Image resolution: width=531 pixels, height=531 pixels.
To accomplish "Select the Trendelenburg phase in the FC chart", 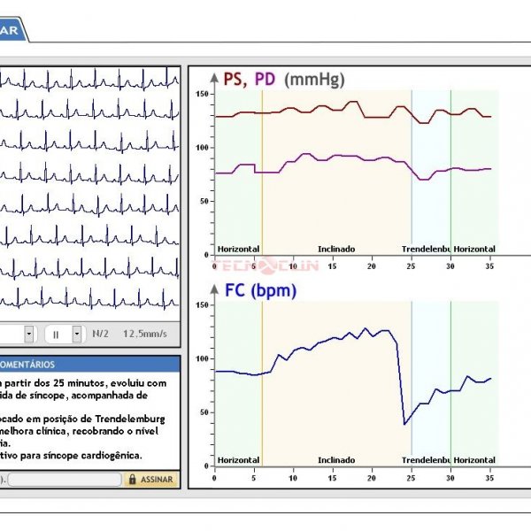I will click(427, 460).
